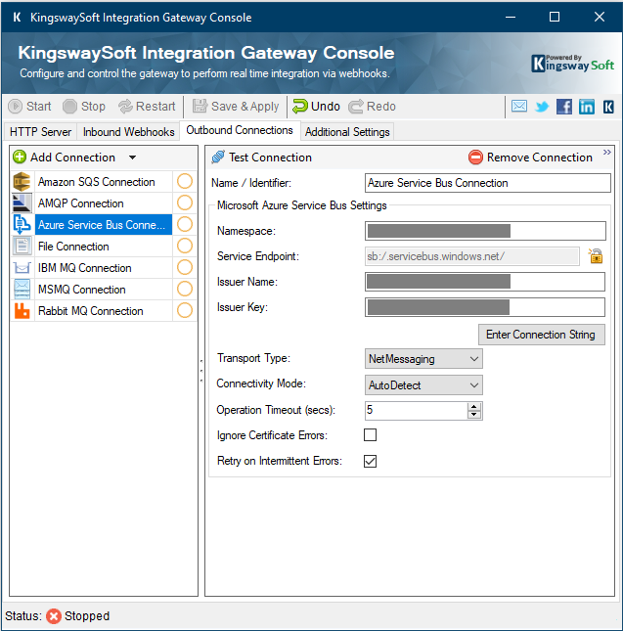Open the Connectivity Mode dropdown
The width and height of the screenshot is (623, 631).
pos(423,385)
